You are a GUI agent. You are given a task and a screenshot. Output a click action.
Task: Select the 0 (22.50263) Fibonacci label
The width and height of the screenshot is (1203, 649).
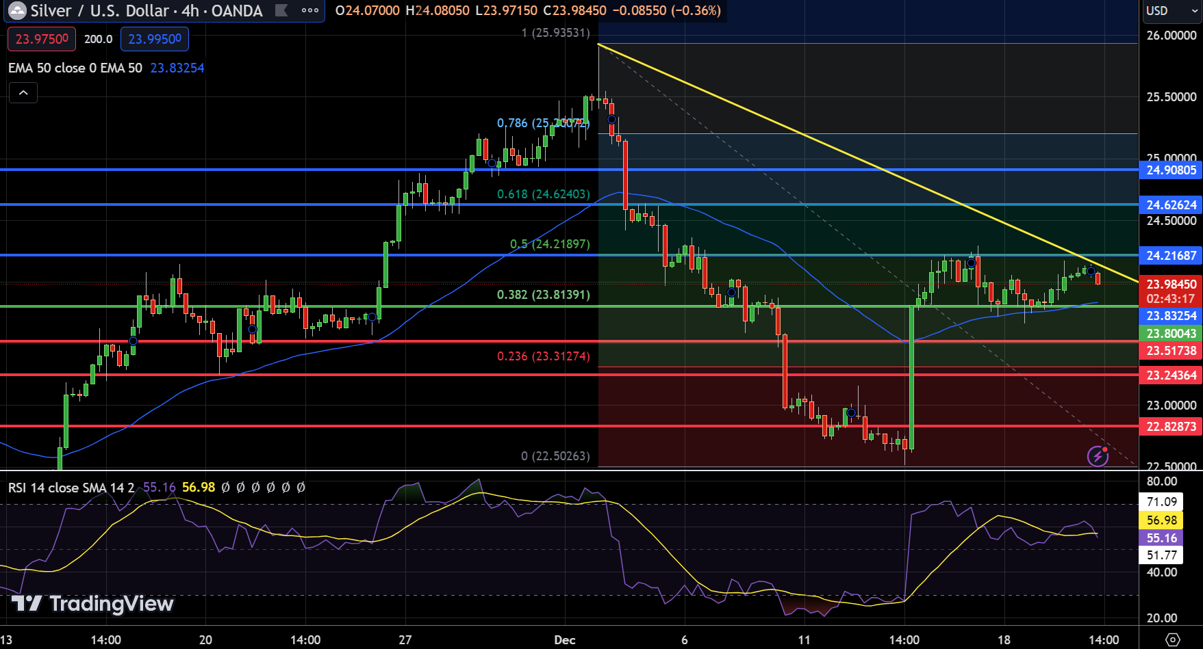tap(555, 456)
